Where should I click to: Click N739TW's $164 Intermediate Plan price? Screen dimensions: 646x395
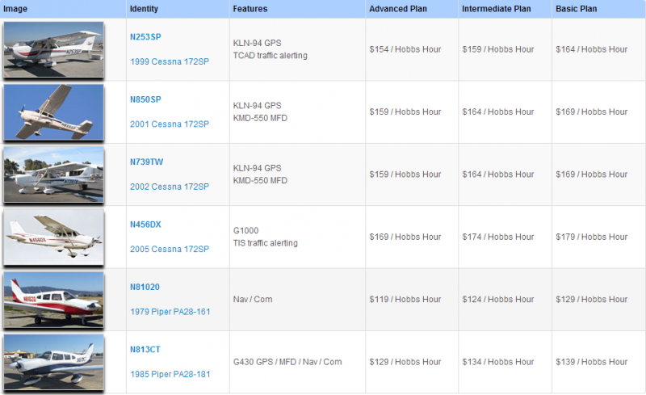pos(497,174)
